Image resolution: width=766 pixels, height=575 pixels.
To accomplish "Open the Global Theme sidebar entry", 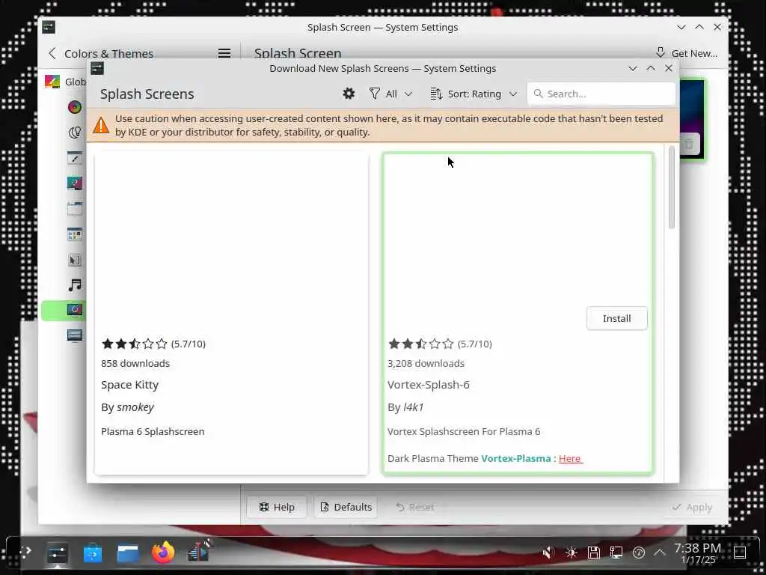I will click(65, 82).
